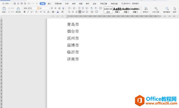Click the font color A button
The width and height of the screenshot is (179, 108).
click(x=58, y=12)
